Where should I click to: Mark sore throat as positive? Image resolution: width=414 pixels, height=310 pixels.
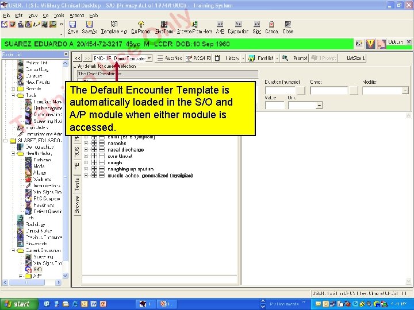tap(94, 156)
